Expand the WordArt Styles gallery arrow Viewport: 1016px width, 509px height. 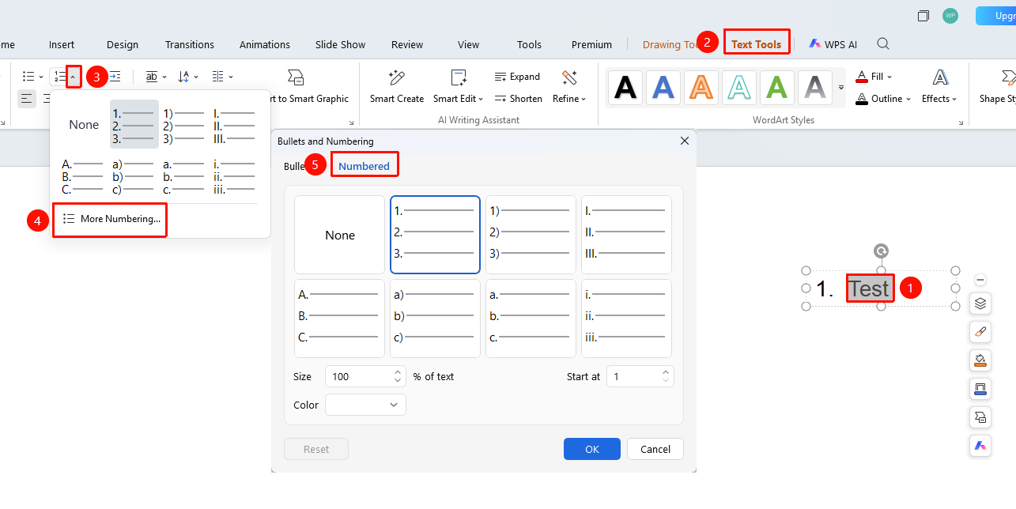(x=841, y=87)
